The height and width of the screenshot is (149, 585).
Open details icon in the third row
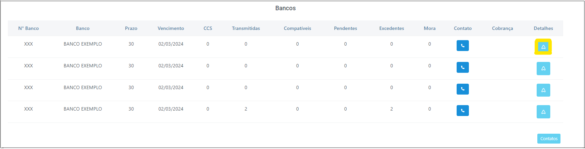click(x=543, y=90)
